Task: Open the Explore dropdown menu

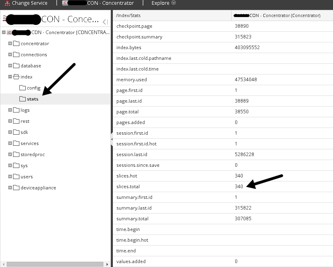Action: click(164, 3)
